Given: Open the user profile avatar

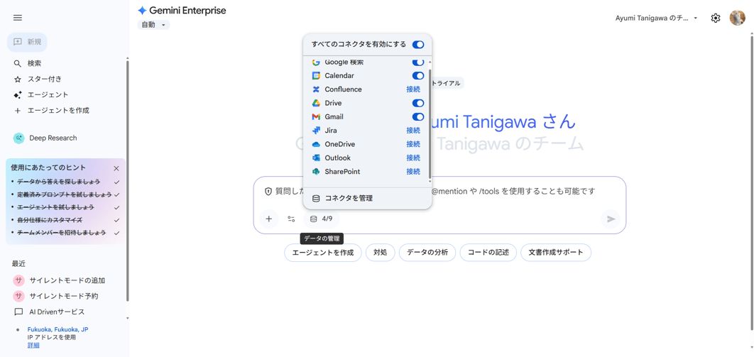Looking at the screenshot, I should click(737, 18).
